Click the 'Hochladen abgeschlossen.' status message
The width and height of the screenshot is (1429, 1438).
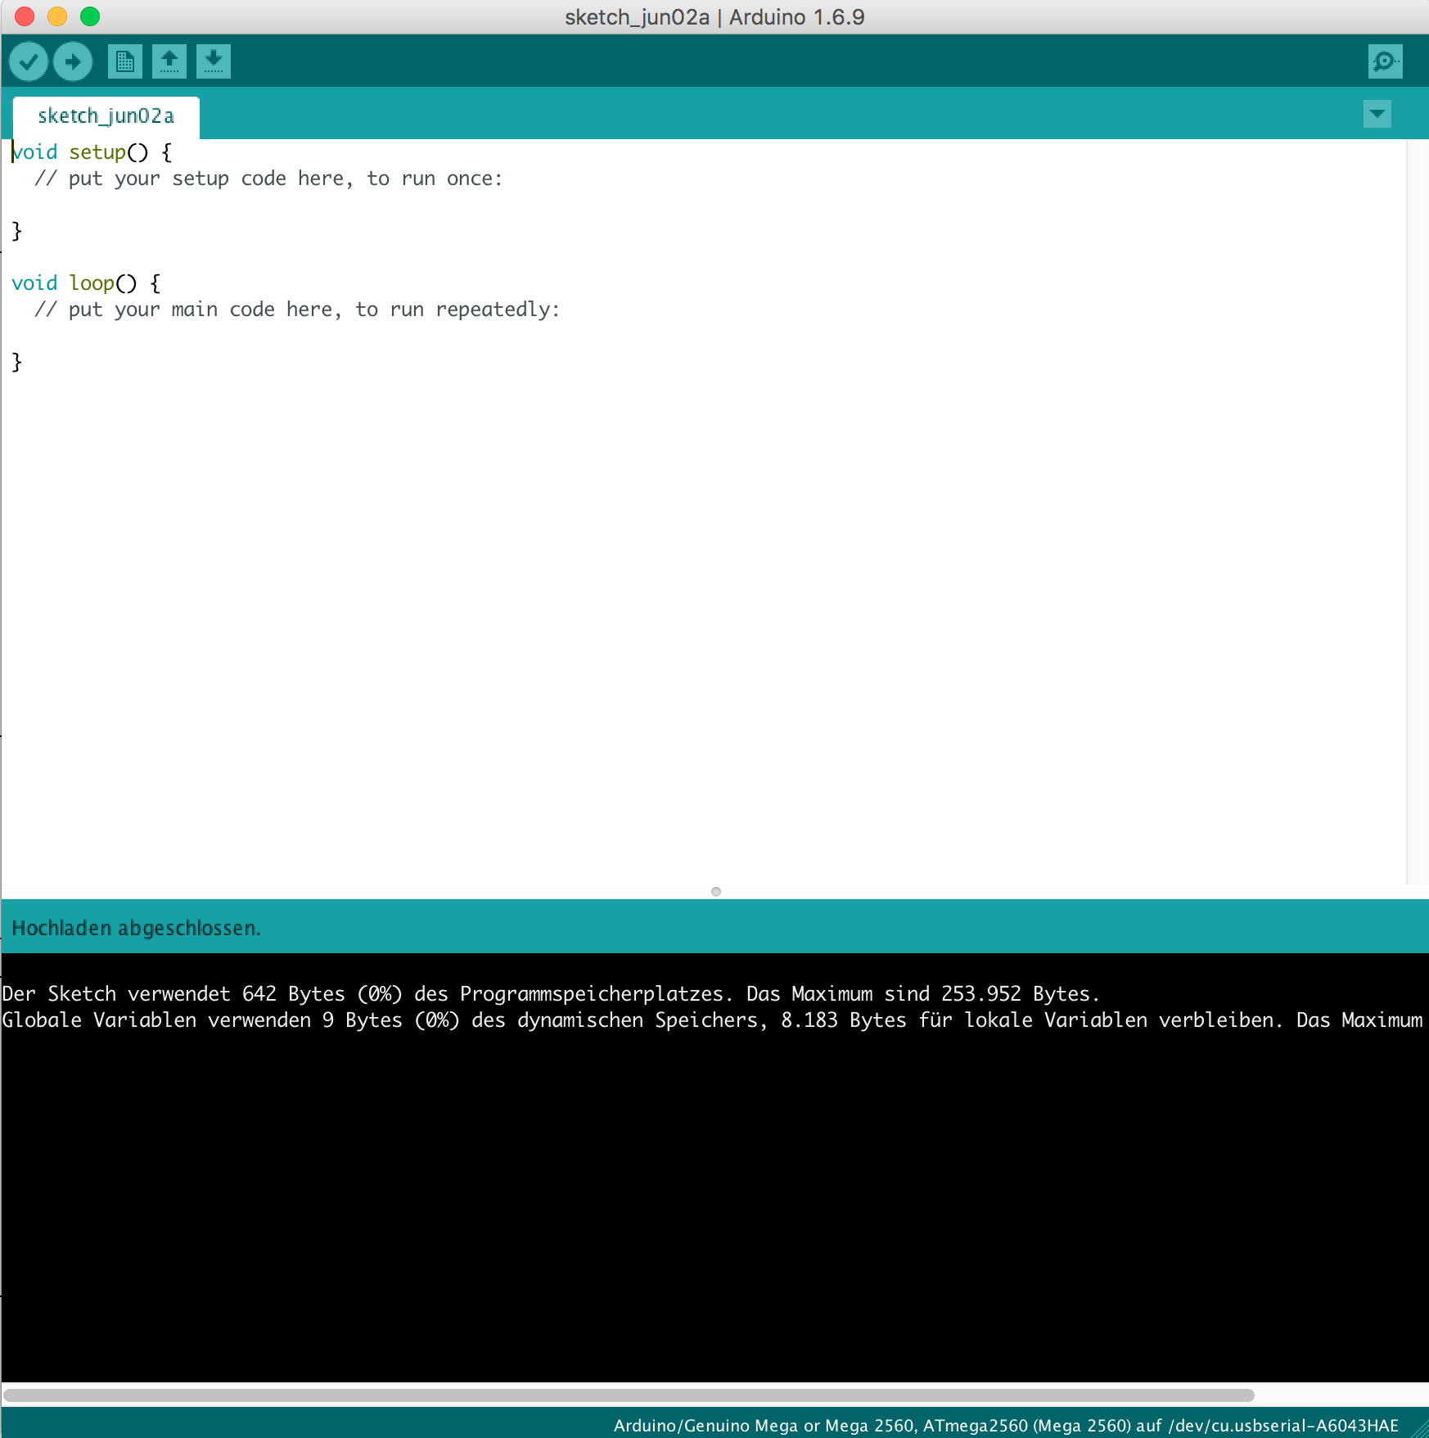point(137,928)
